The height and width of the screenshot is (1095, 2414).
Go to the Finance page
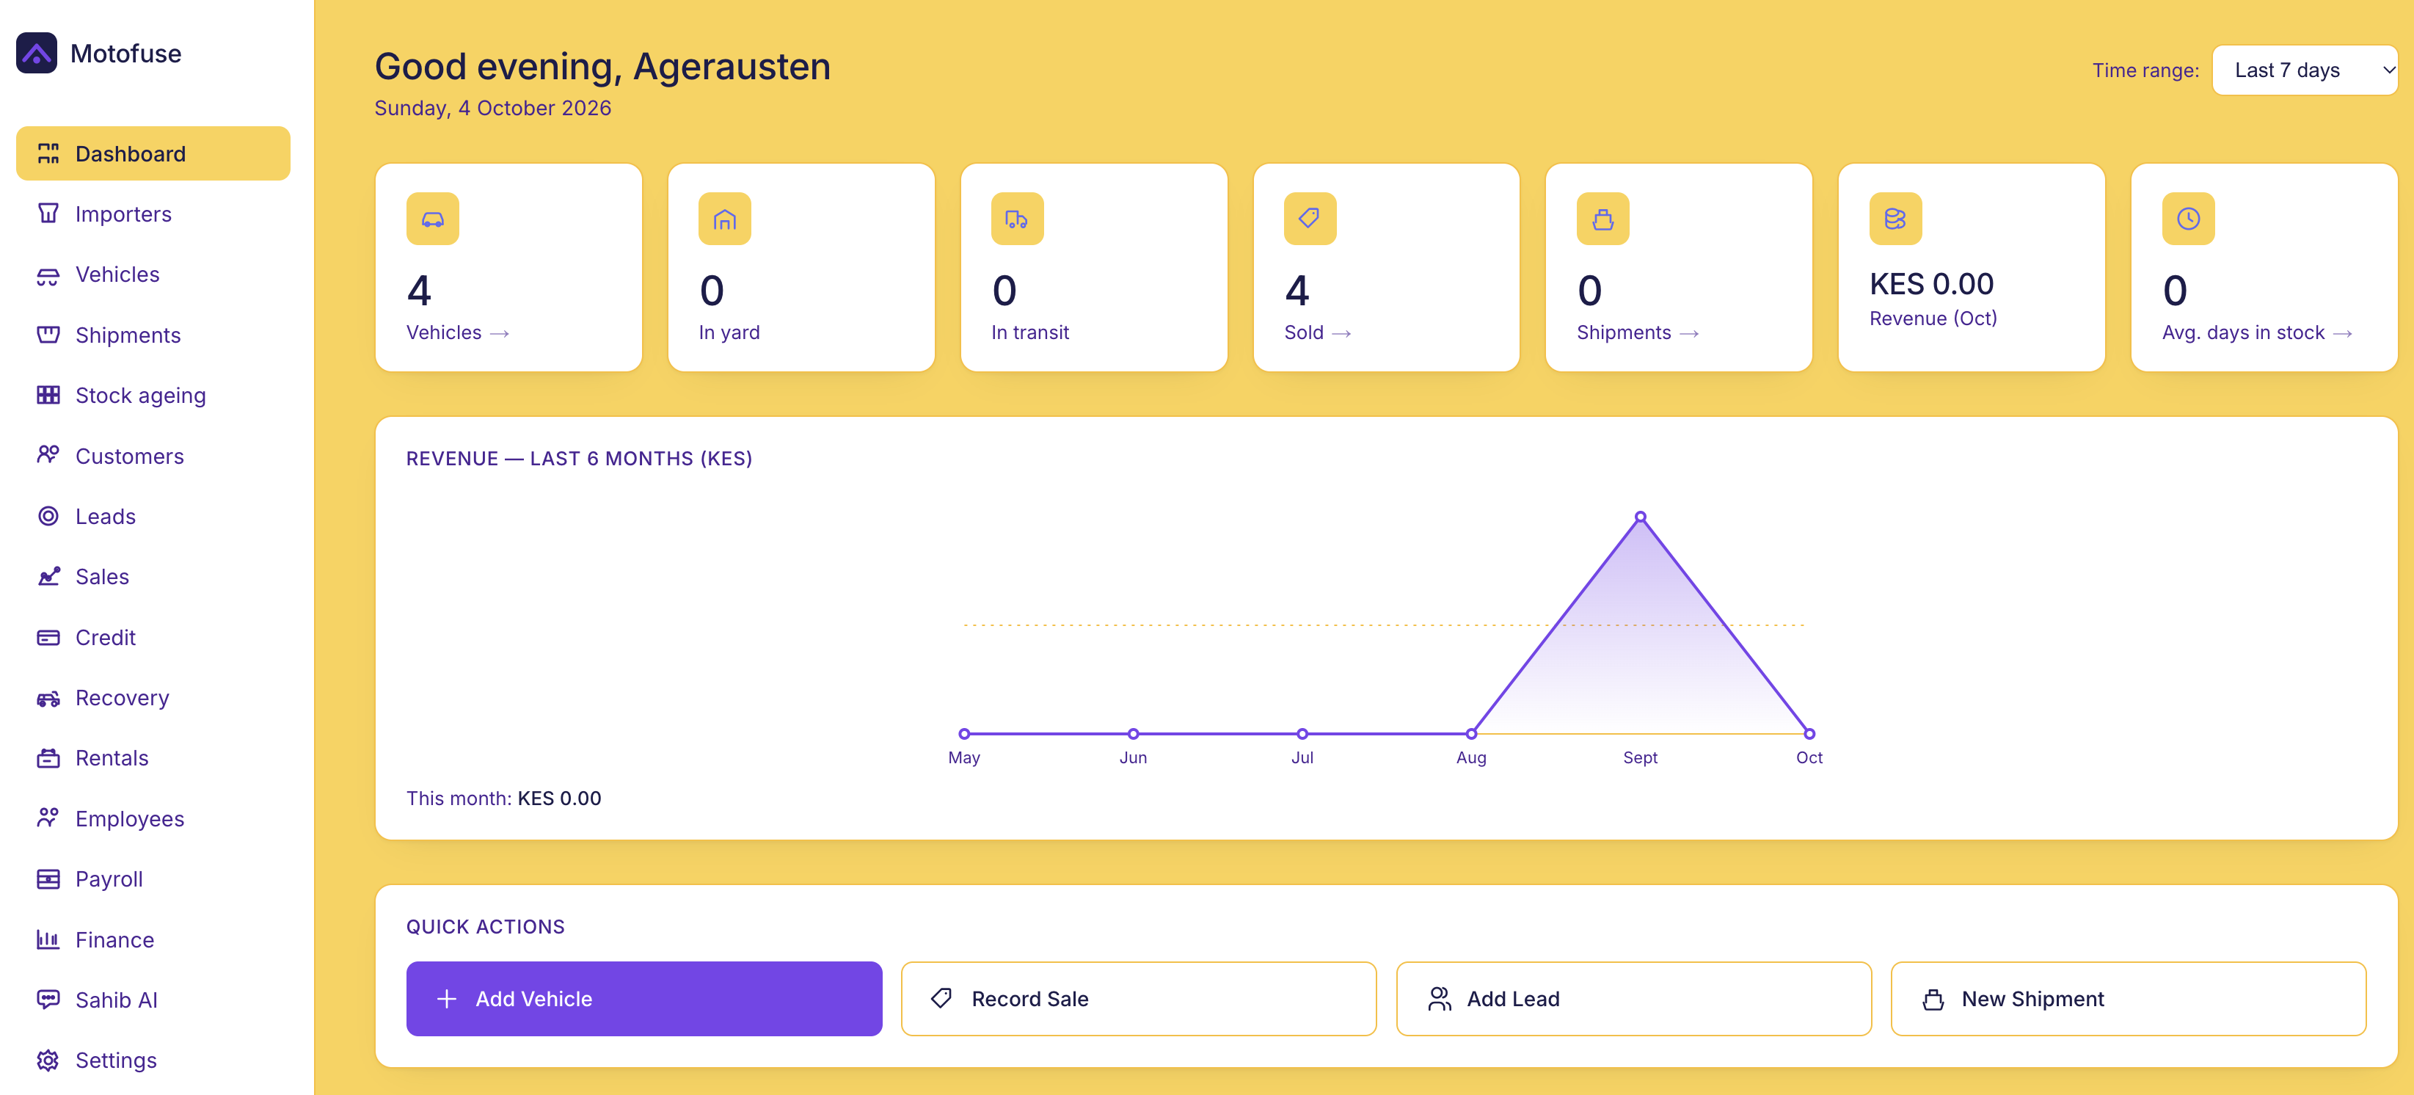(153, 939)
